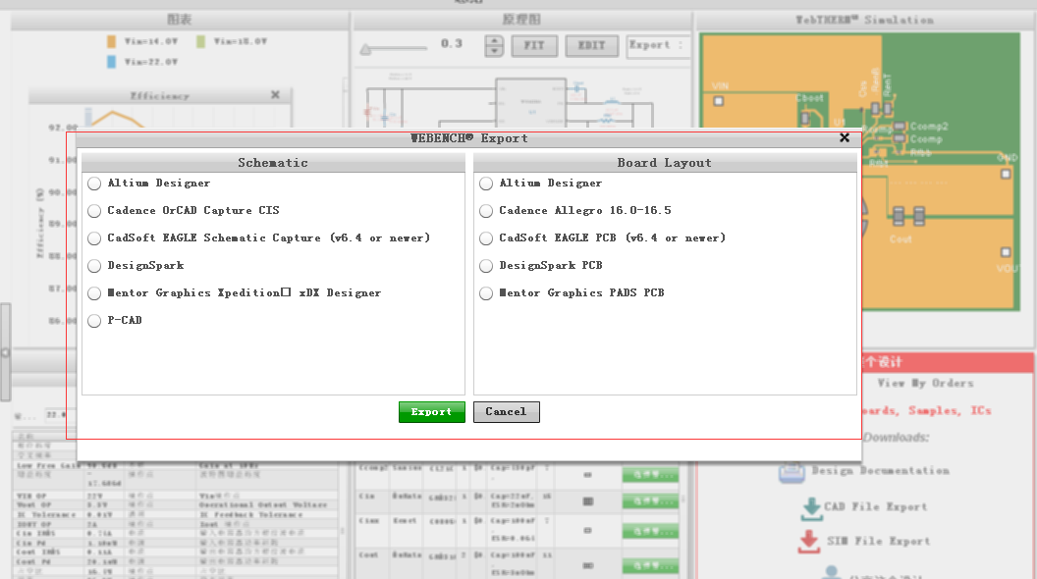Open the schematic Export dropdown
Viewport: 1037px width, 579px height.
656,45
